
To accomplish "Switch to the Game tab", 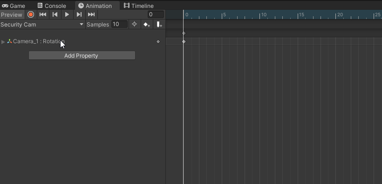I will pos(14,6).
